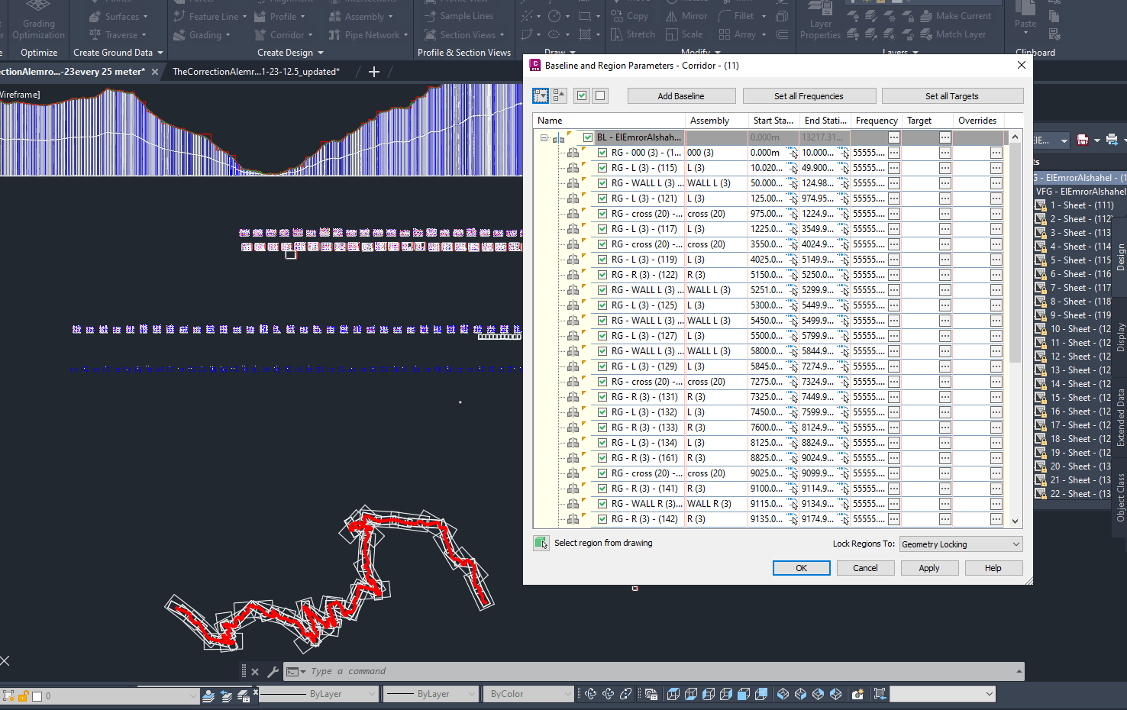Open target ellipsis for RG - cross (20) at 975.00
Image resolution: width=1127 pixels, height=710 pixels.
tap(945, 214)
